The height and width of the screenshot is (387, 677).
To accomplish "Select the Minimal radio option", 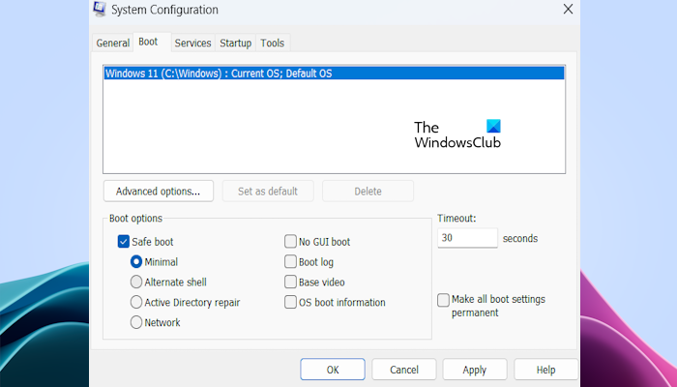I will point(136,262).
